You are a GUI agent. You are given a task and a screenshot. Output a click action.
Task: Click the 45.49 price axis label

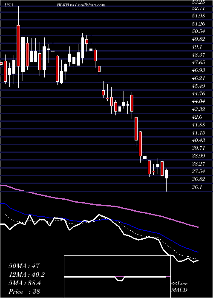pos(198,86)
